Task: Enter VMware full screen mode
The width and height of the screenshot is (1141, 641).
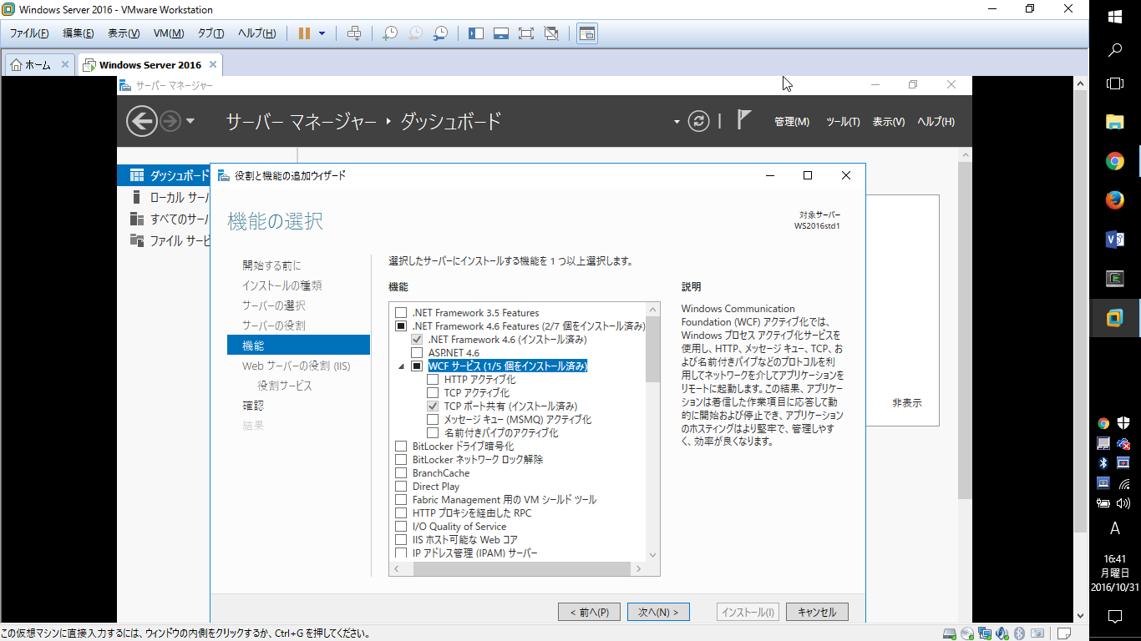Action: coord(525,33)
